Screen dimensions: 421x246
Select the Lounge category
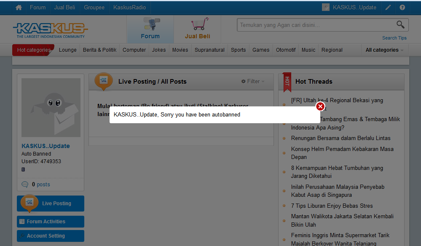(x=68, y=50)
